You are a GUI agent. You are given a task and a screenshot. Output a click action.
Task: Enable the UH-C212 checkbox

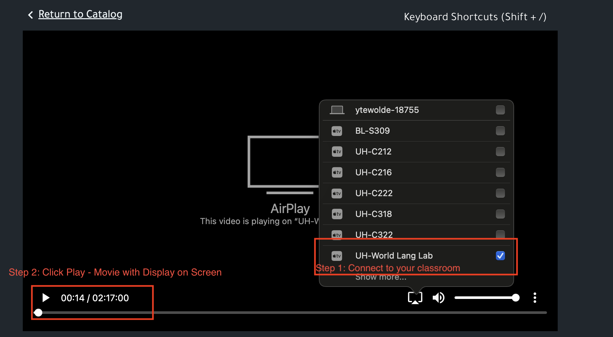tap(500, 152)
